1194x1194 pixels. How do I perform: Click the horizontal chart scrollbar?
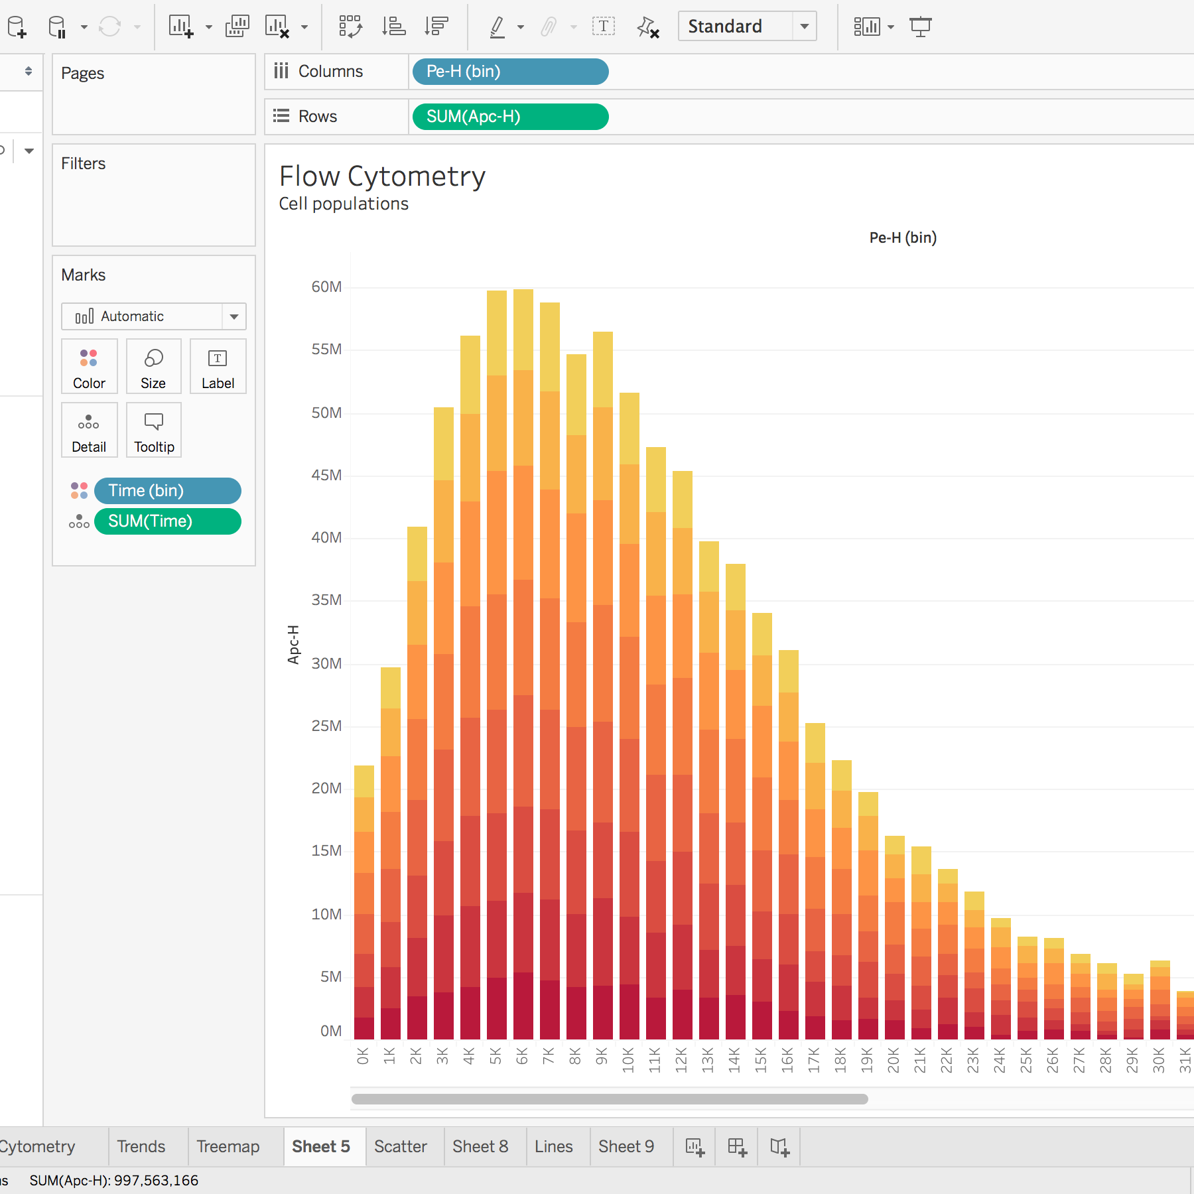click(x=609, y=1099)
